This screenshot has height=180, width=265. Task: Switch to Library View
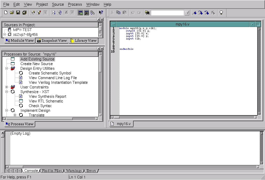tap(84, 41)
